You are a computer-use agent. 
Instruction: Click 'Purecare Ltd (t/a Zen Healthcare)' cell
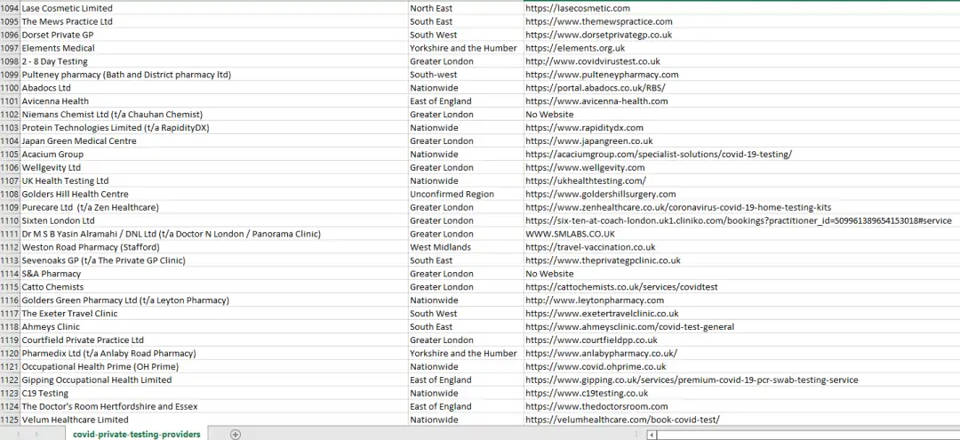[214, 207]
